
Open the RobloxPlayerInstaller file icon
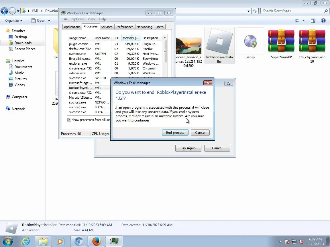[219, 45]
